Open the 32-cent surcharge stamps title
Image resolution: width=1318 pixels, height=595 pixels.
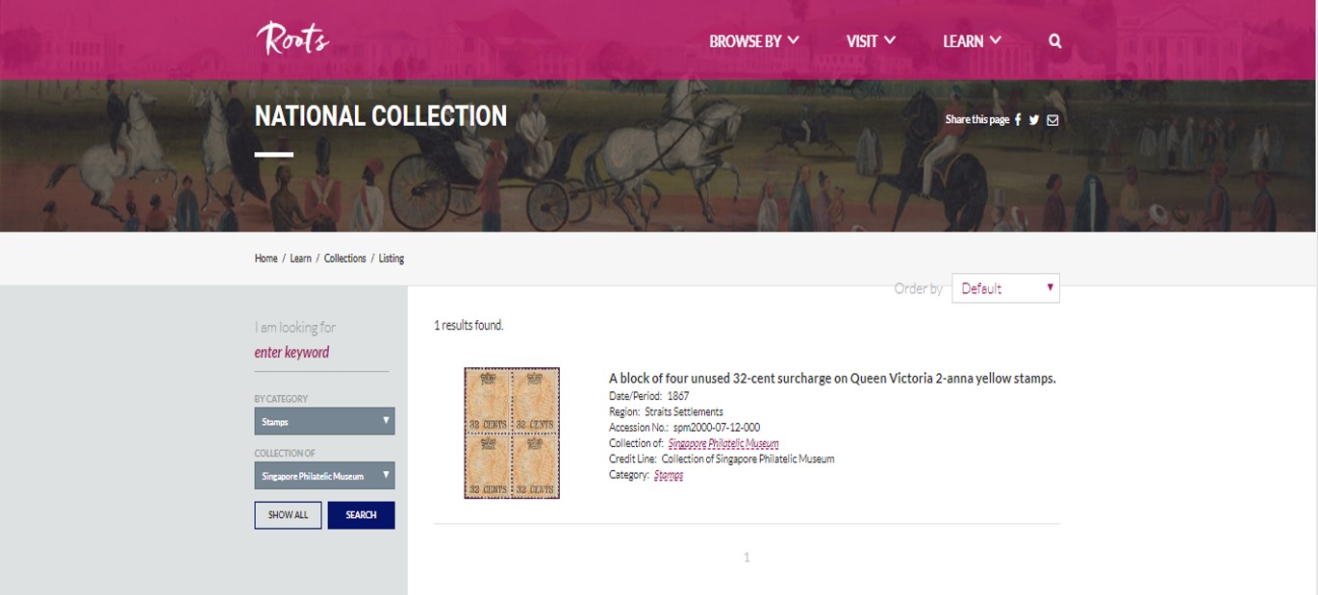click(x=832, y=378)
